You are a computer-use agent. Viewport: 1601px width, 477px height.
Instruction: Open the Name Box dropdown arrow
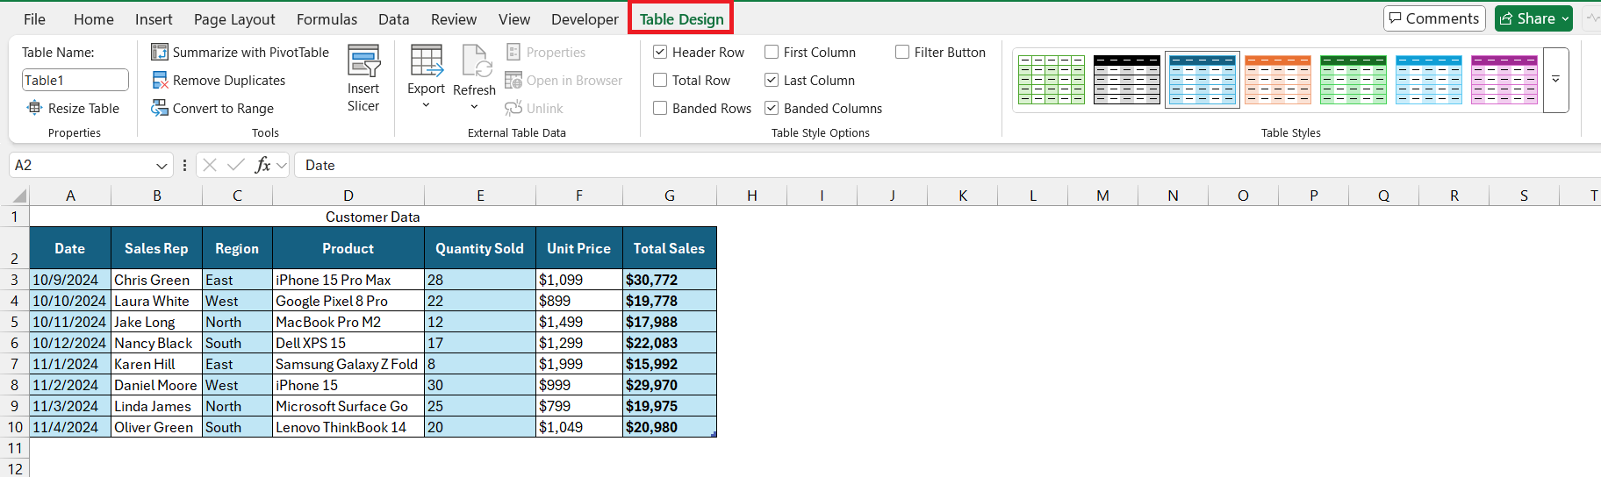tap(162, 166)
